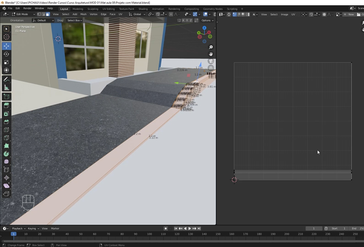Viewport: 364px width, 247px height.
Task: Pick the Annotate tool
Action: tap(6, 80)
